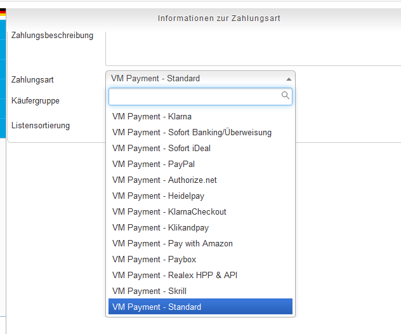The width and height of the screenshot is (401, 334).
Task: Click highlighted 'VM Payment - Standard' list item
Action: (x=157, y=307)
